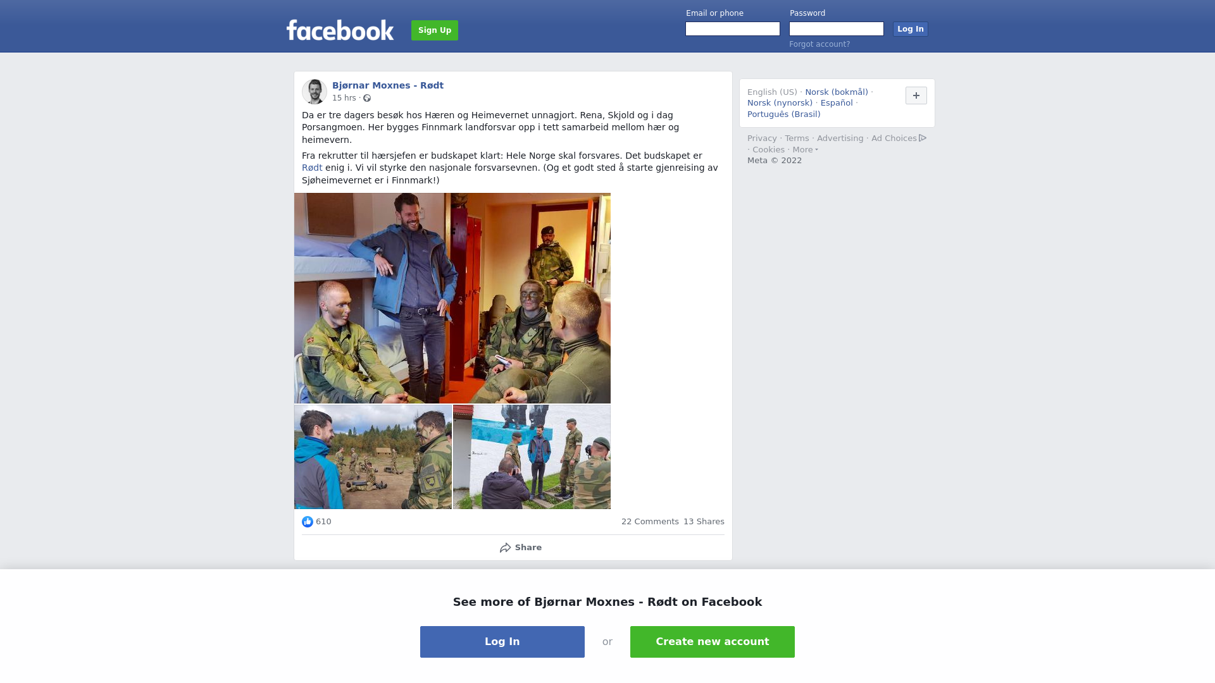Focus the Password field
This screenshot has width=1215, height=683.
837,29
